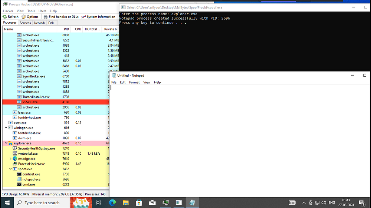Click the conhost.exe icon
The image size is (371, 208).
19,174
